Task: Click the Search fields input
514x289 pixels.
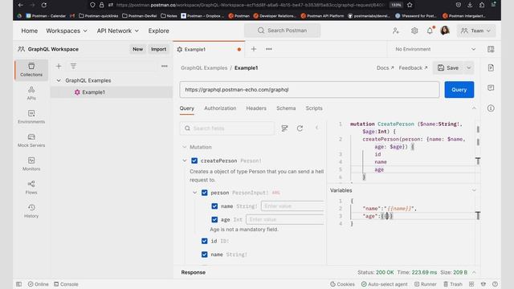Action: coord(226,128)
